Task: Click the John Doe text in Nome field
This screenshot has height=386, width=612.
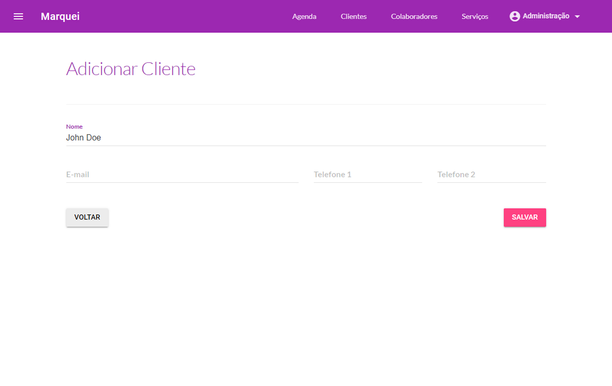Action: click(84, 138)
